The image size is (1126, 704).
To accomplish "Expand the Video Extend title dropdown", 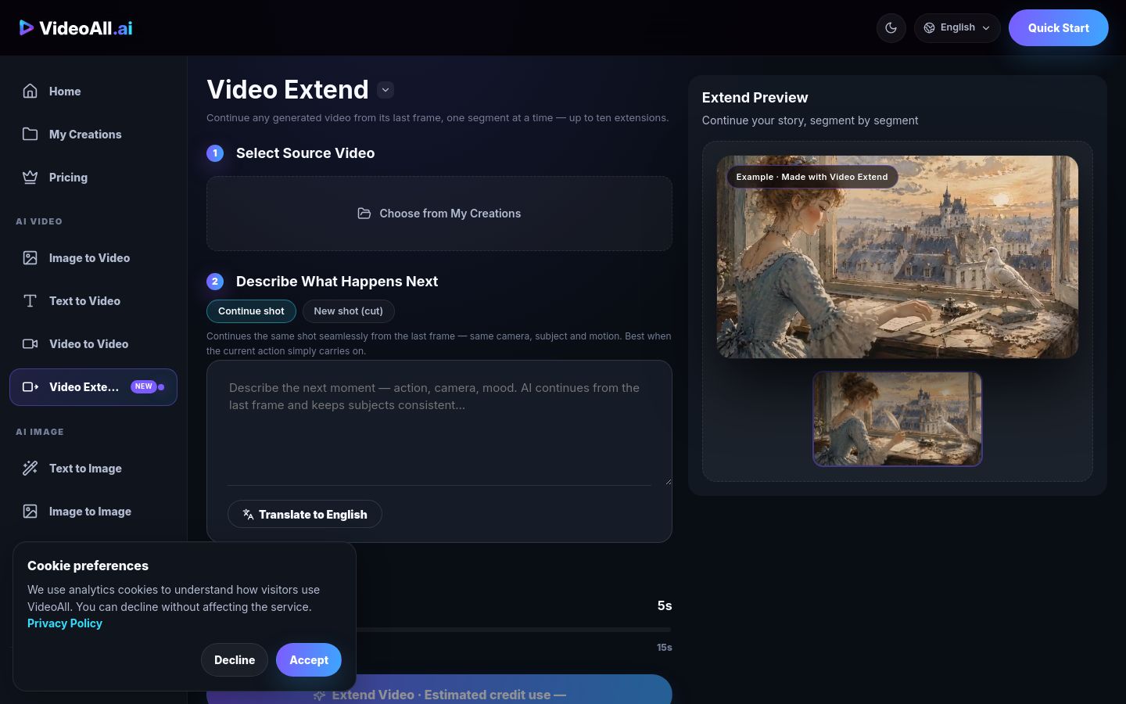I will tap(385, 90).
